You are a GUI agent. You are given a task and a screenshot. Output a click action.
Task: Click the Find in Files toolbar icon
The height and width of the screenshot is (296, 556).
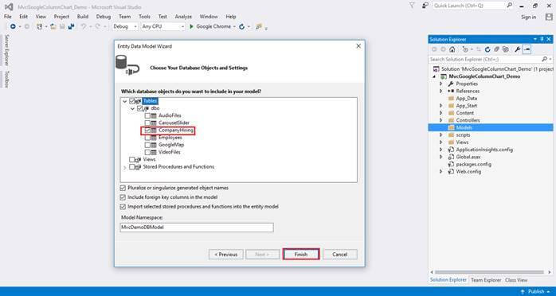click(259, 26)
